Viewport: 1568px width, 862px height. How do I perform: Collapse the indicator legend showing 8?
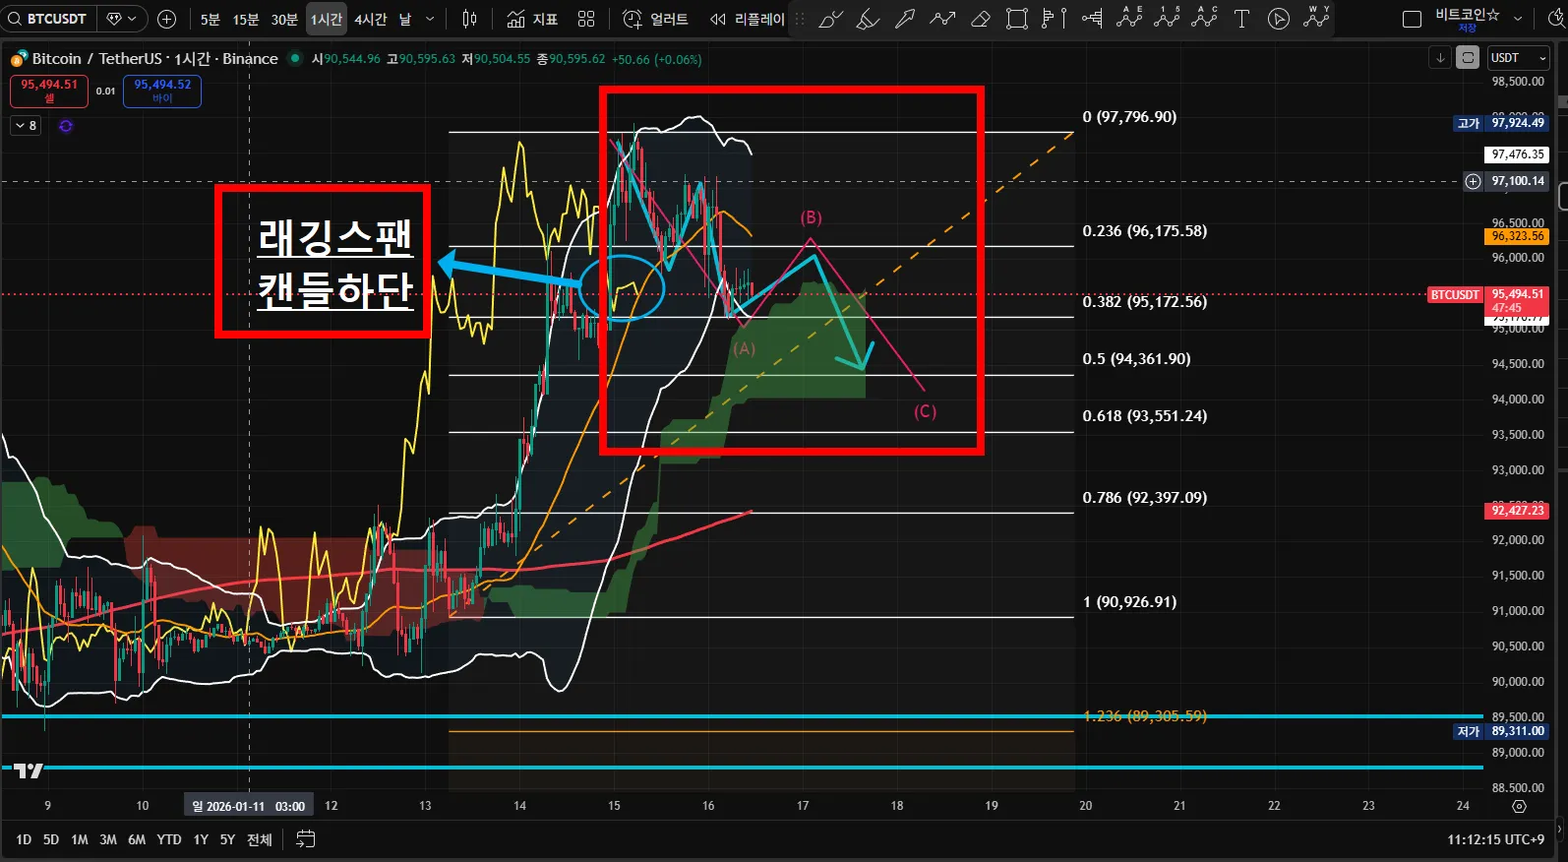tap(26, 126)
